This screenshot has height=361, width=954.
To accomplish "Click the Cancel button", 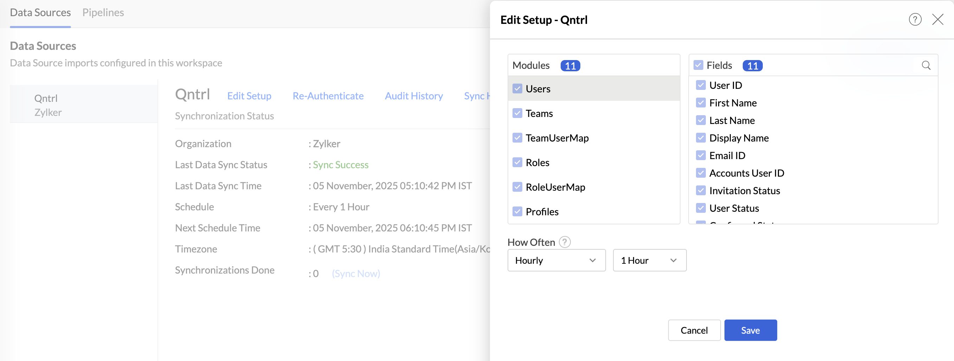I will click(x=694, y=330).
